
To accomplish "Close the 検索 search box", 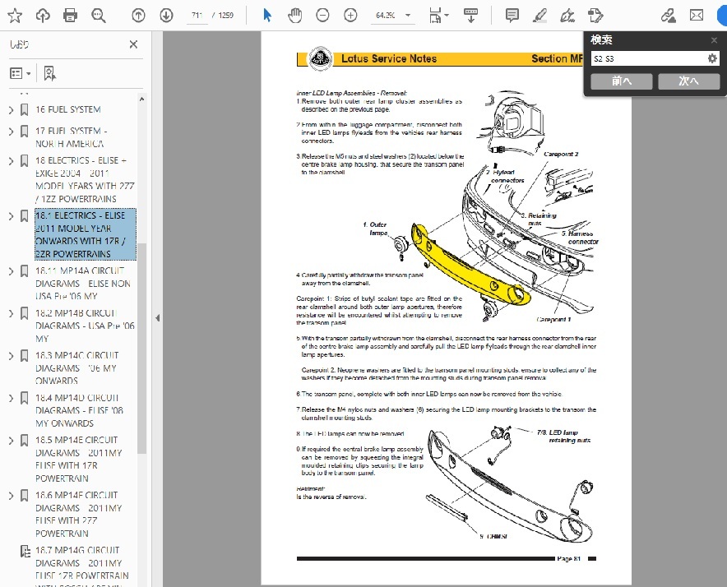I will point(714,40).
